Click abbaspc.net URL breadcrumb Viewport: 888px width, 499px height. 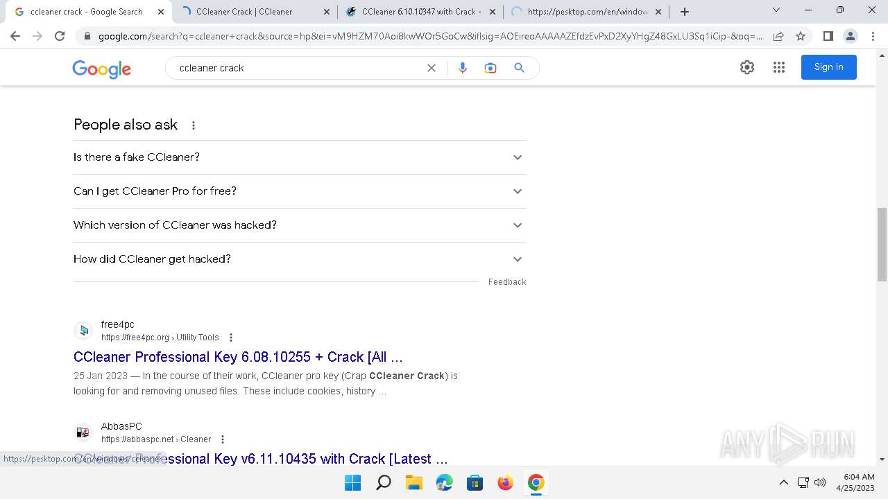(x=156, y=439)
